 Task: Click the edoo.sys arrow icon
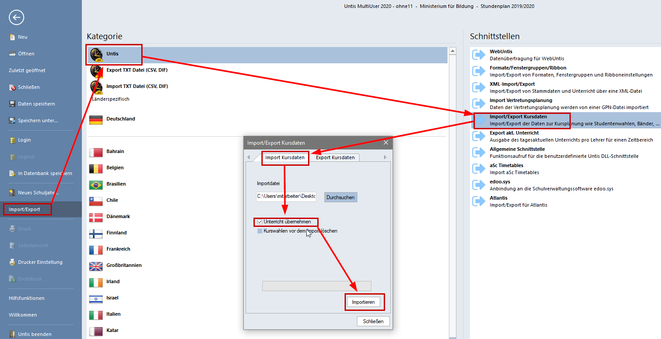(x=478, y=185)
